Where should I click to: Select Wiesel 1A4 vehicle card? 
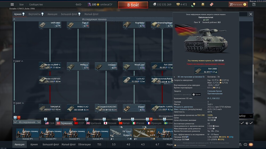tap(134, 66)
